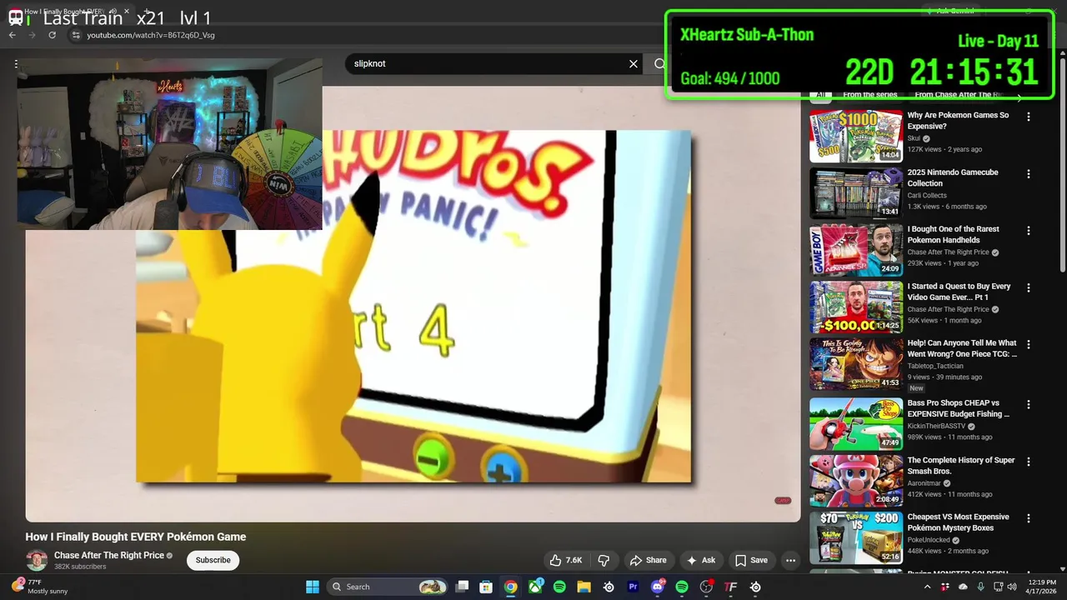Clear the slipknot search query
Viewport: 1067px width, 600px height.
(x=634, y=63)
